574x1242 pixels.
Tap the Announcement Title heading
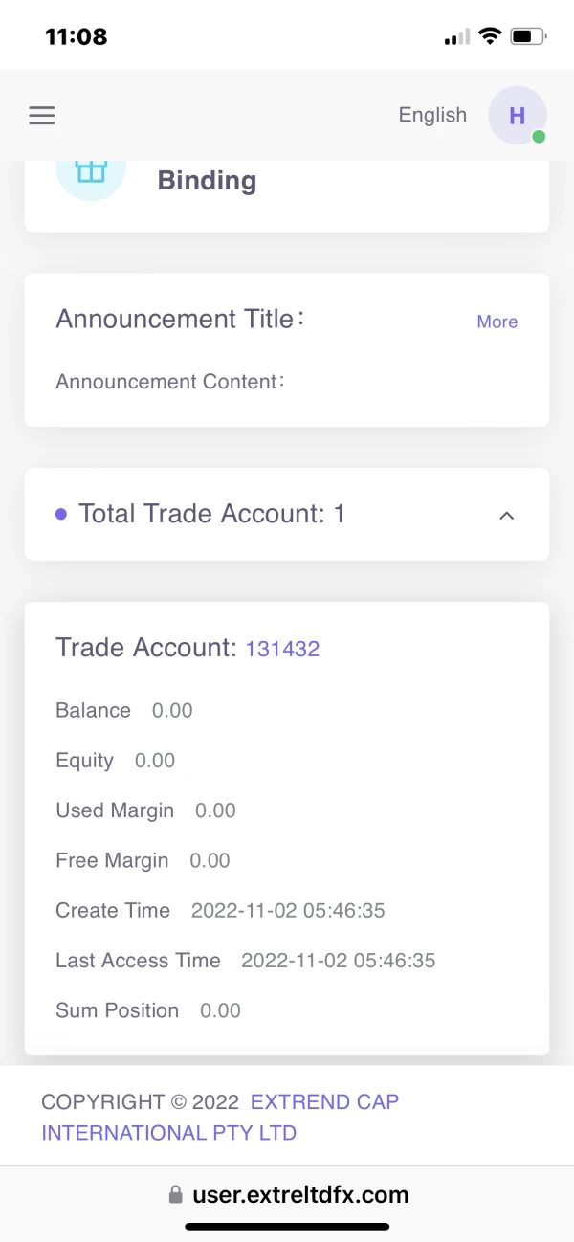(x=180, y=320)
